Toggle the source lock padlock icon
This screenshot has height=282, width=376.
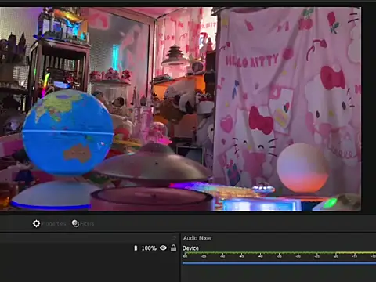coord(173,248)
